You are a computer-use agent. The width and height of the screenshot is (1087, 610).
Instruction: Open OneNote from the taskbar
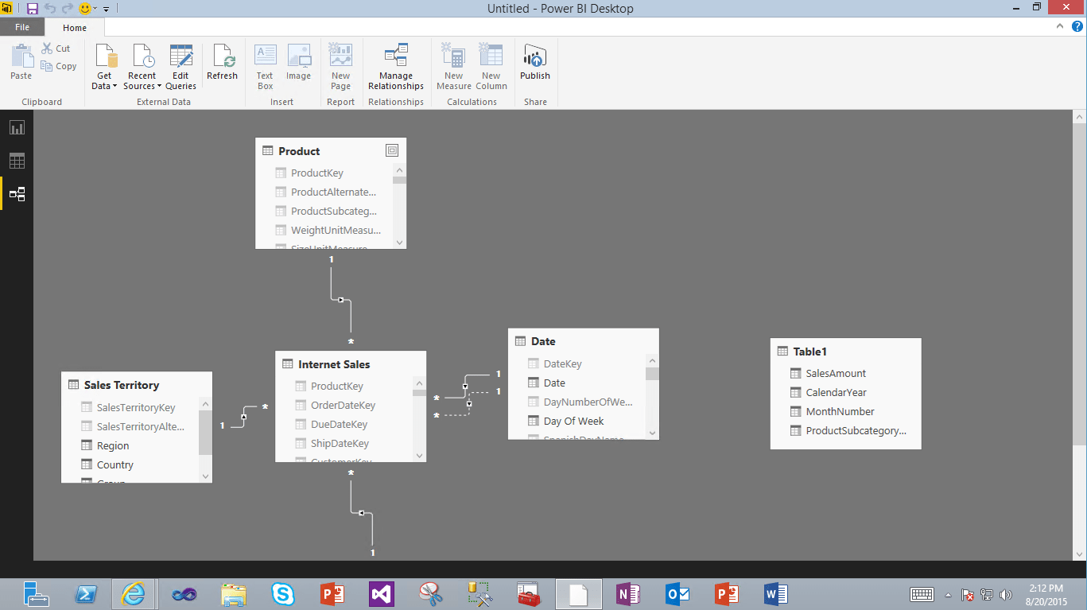(627, 593)
